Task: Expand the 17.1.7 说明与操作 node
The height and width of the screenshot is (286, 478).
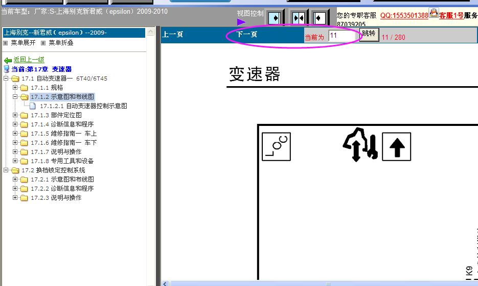Action: point(15,151)
